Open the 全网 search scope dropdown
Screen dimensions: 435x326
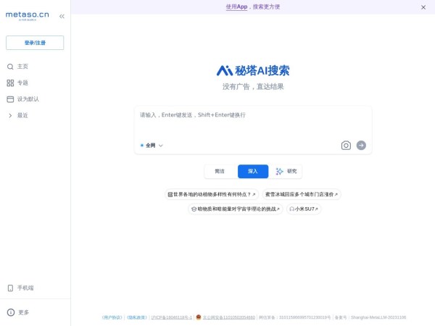152,146
